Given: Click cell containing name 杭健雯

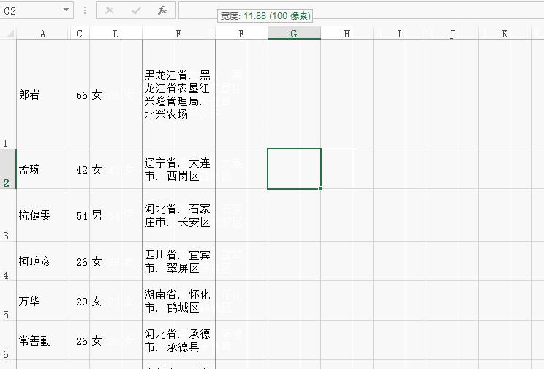Looking at the screenshot, I should point(42,215).
